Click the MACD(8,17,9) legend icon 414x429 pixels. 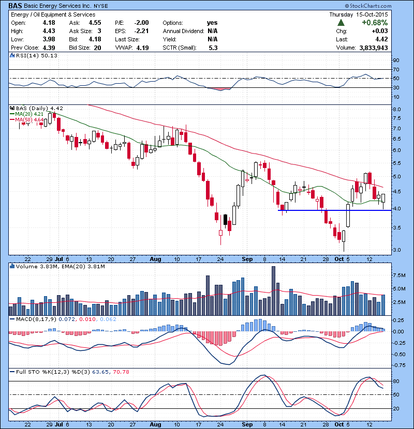pos(12,319)
